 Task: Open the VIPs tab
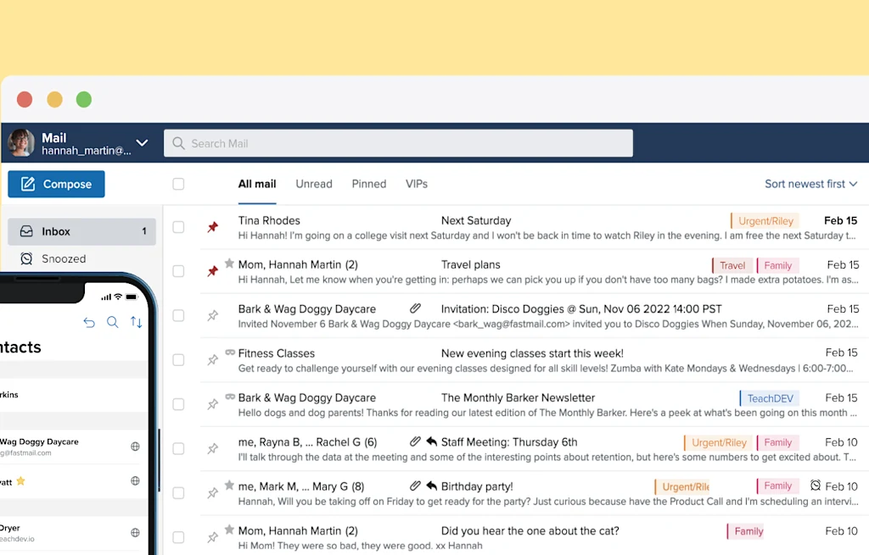[x=417, y=184]
